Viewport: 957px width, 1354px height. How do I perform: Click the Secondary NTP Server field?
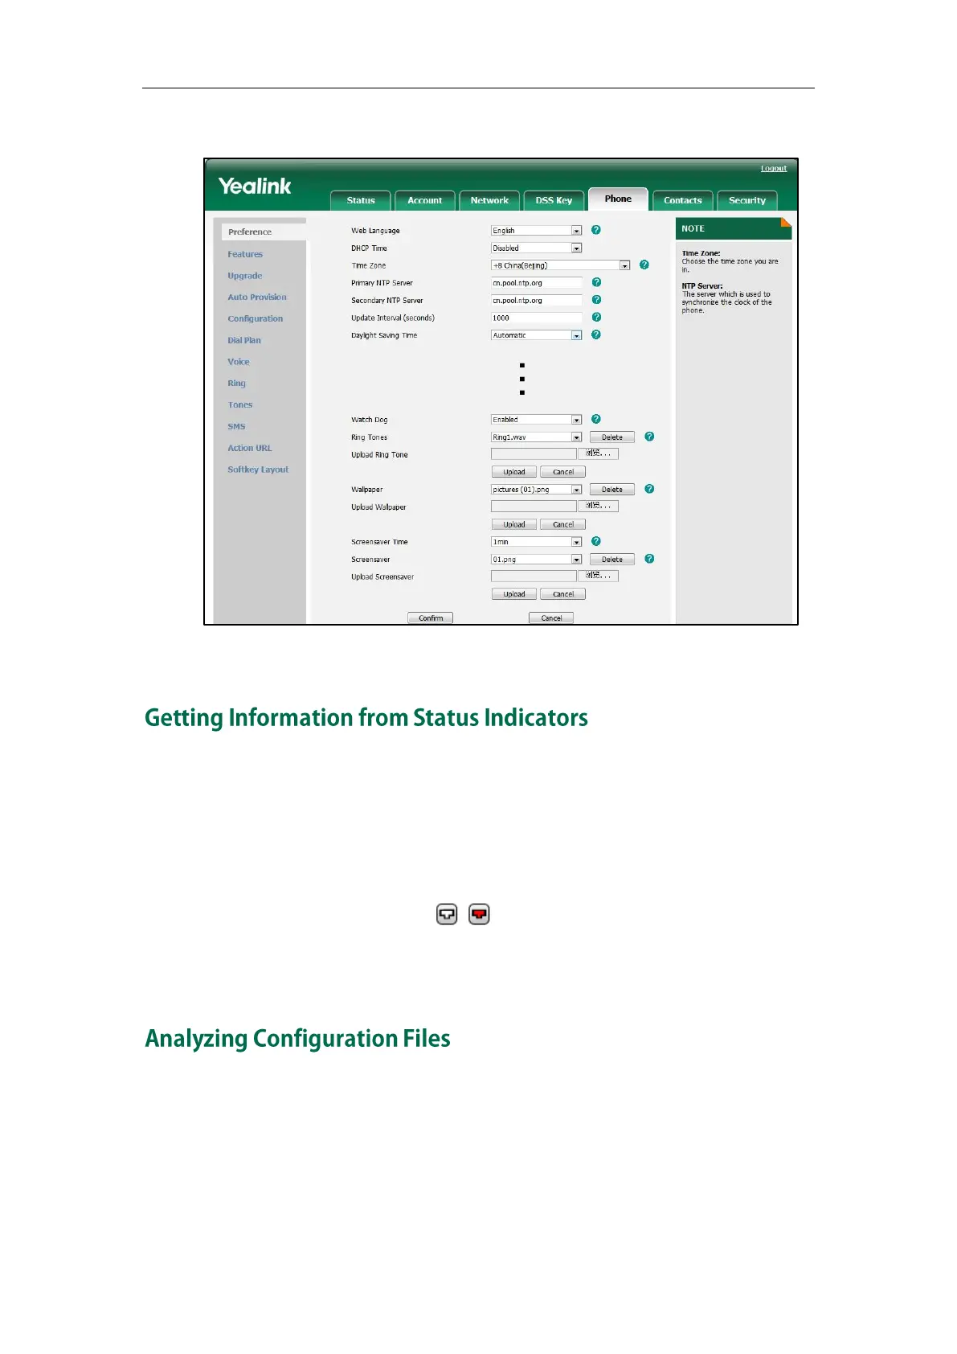536,301
